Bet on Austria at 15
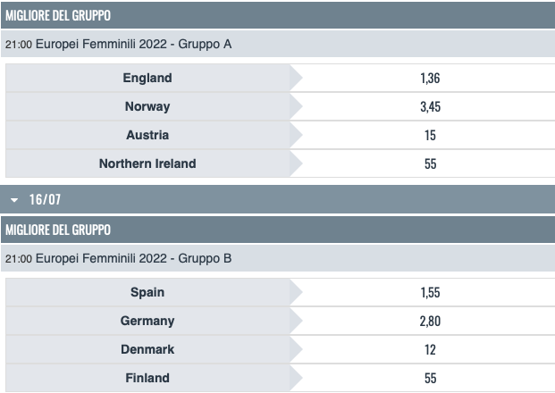This screenshot has height=393, width=555. (x=430, y=135)
